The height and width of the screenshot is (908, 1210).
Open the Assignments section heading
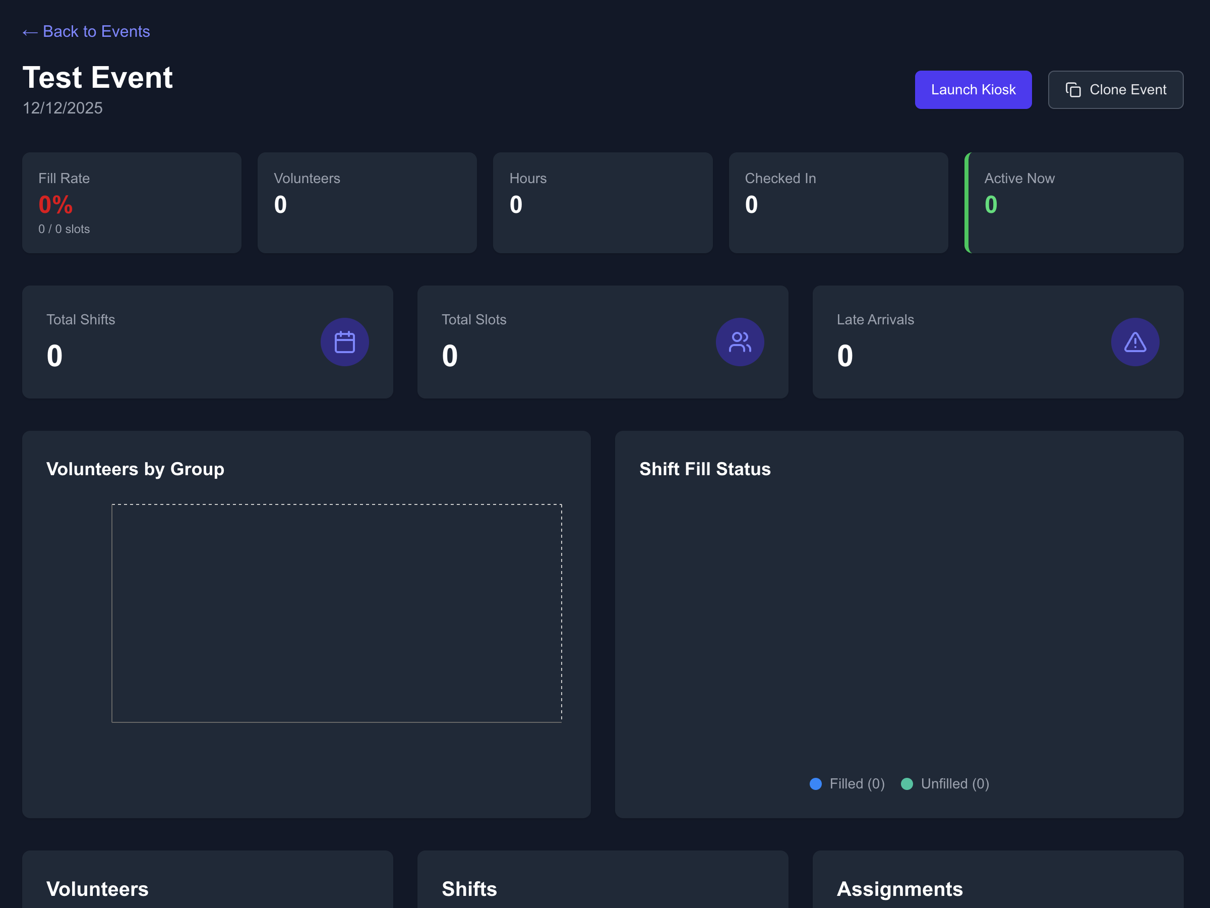899,888
